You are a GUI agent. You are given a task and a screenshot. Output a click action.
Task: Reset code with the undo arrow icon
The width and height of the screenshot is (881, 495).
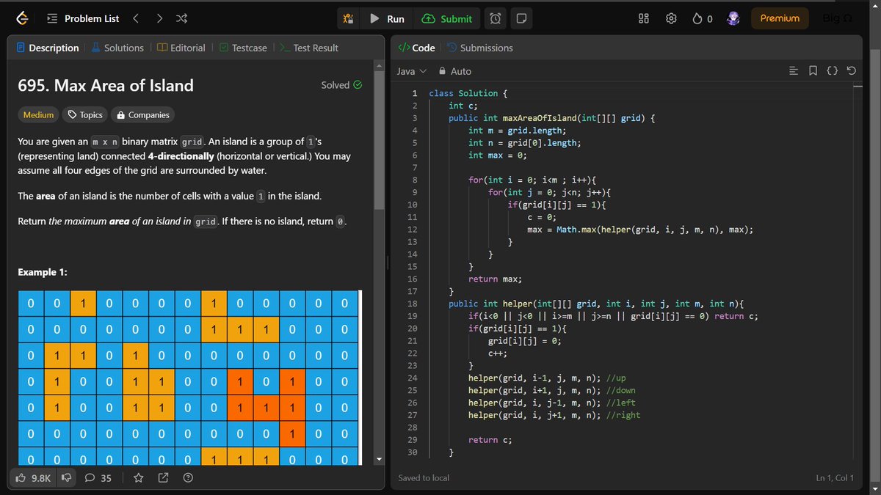851,71
